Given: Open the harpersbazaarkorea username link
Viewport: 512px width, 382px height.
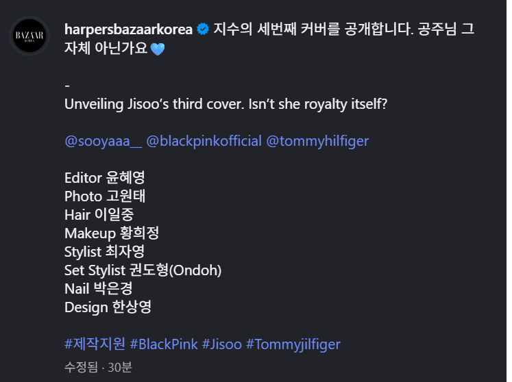Looking at the screenshot, I should click(x=128, y=30).
